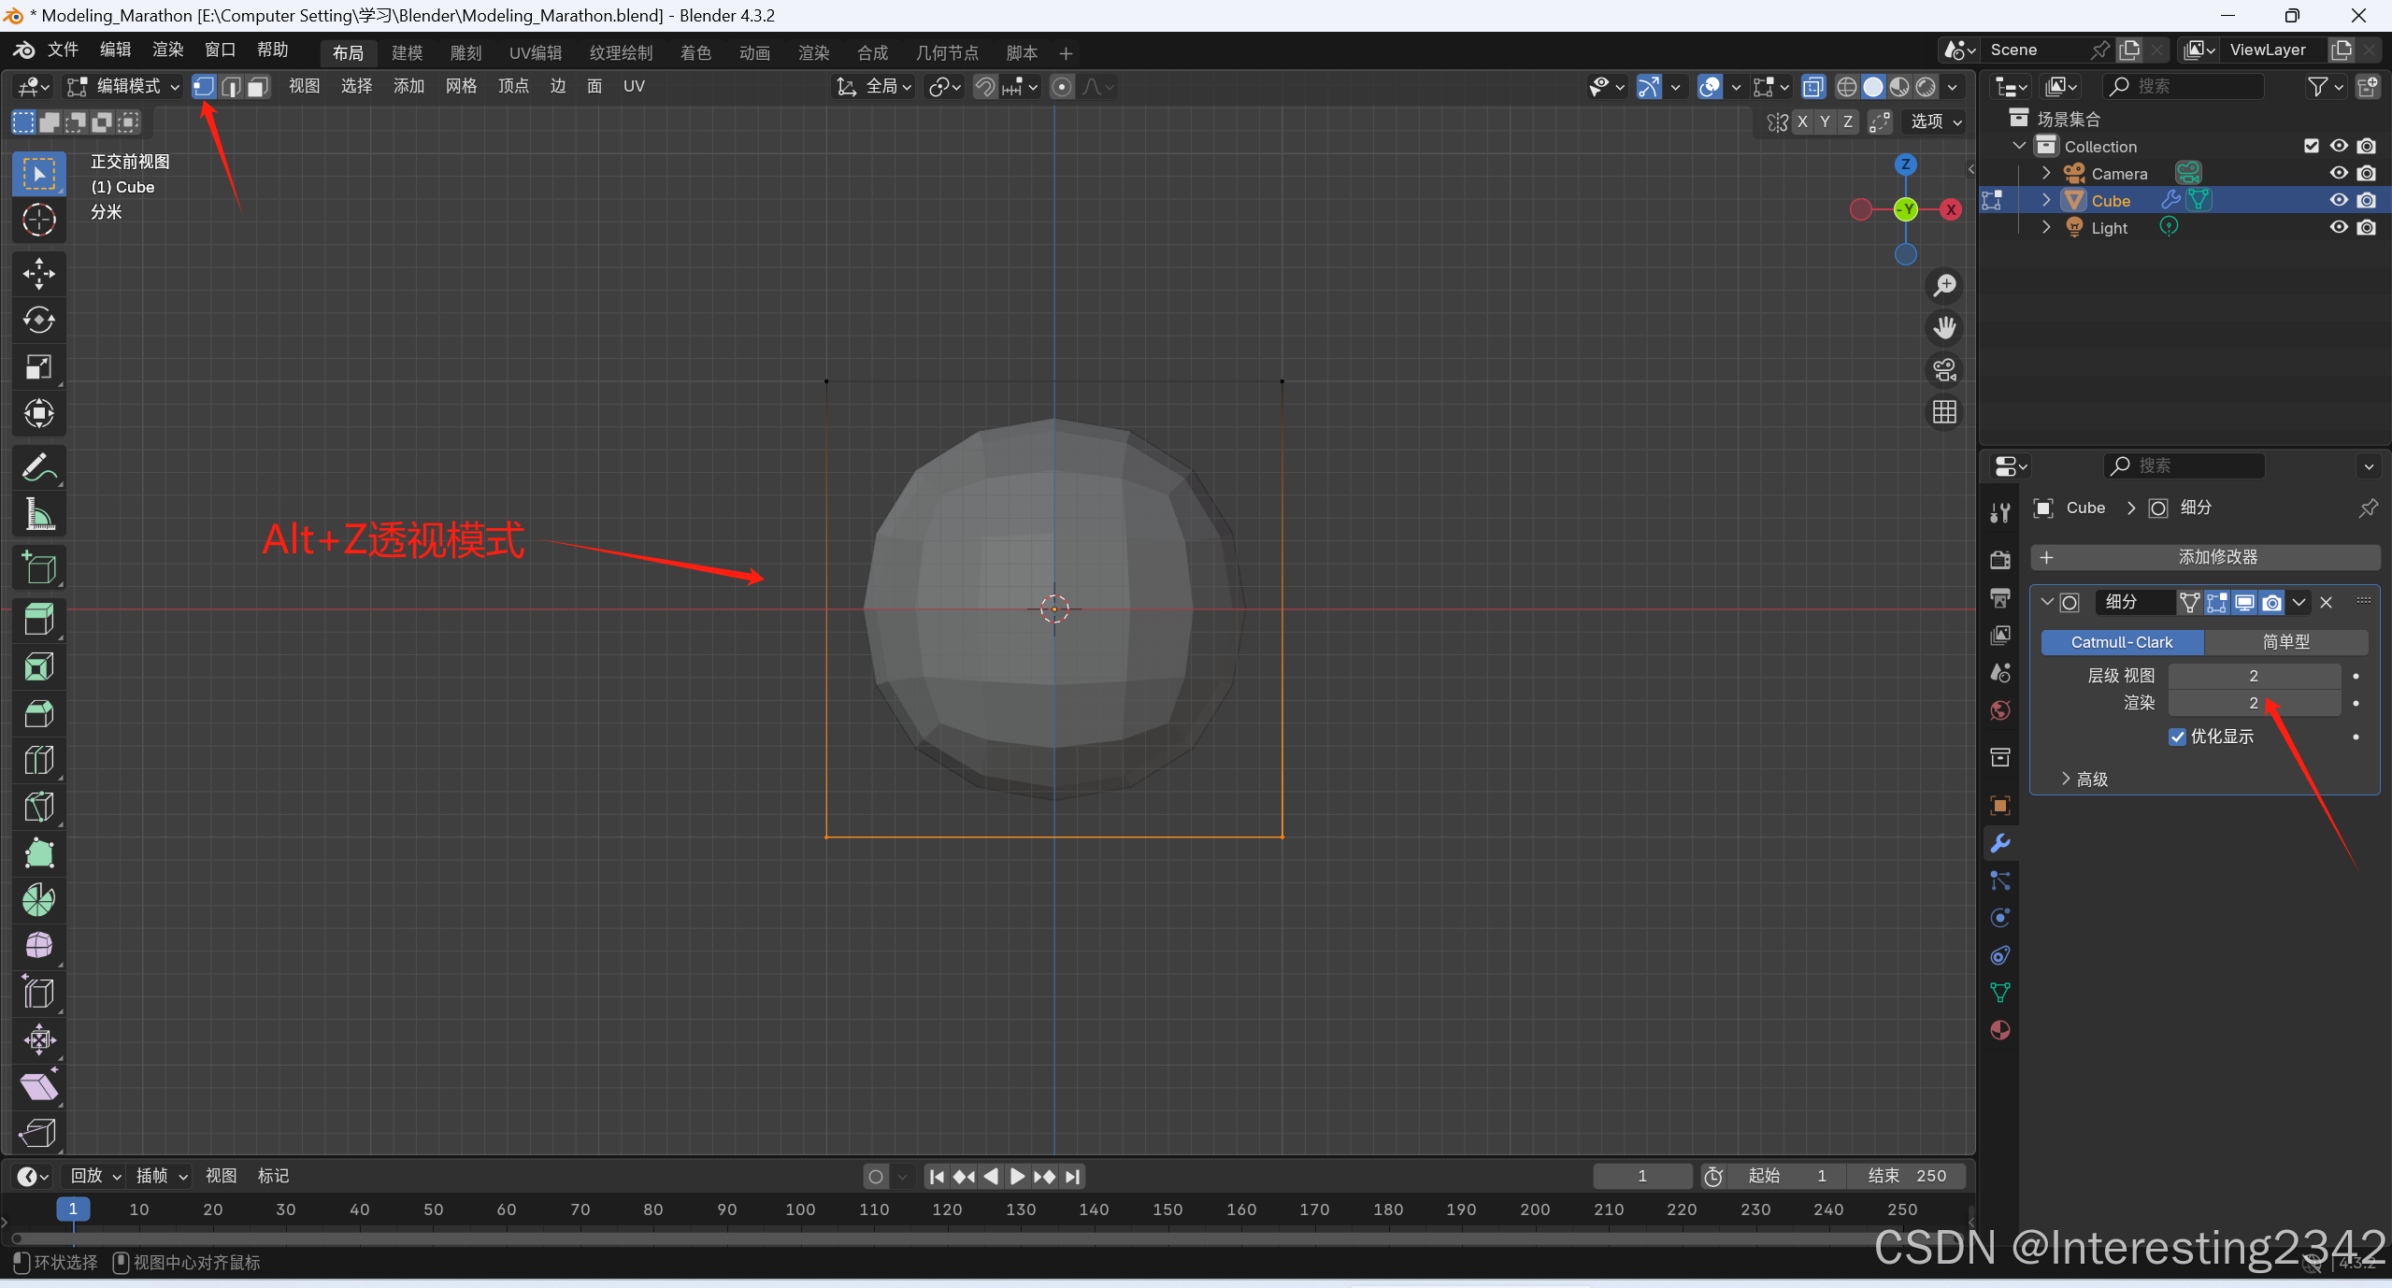Image resolution: width=2392 pixels, height=1288 pixels.
Task: Select the Scale tool
Action: click(38, 367)
